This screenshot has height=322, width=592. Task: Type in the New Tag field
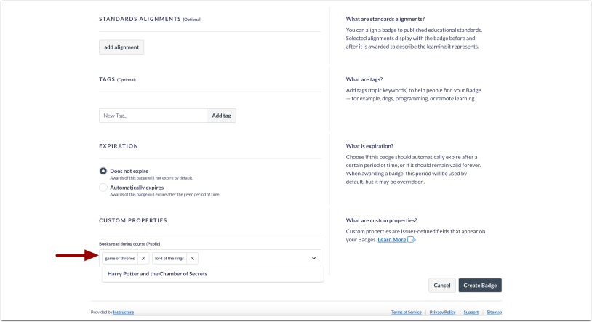(x=153, y=116)
